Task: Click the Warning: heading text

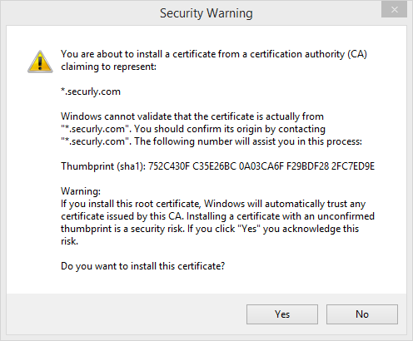Action: (81, 191)
